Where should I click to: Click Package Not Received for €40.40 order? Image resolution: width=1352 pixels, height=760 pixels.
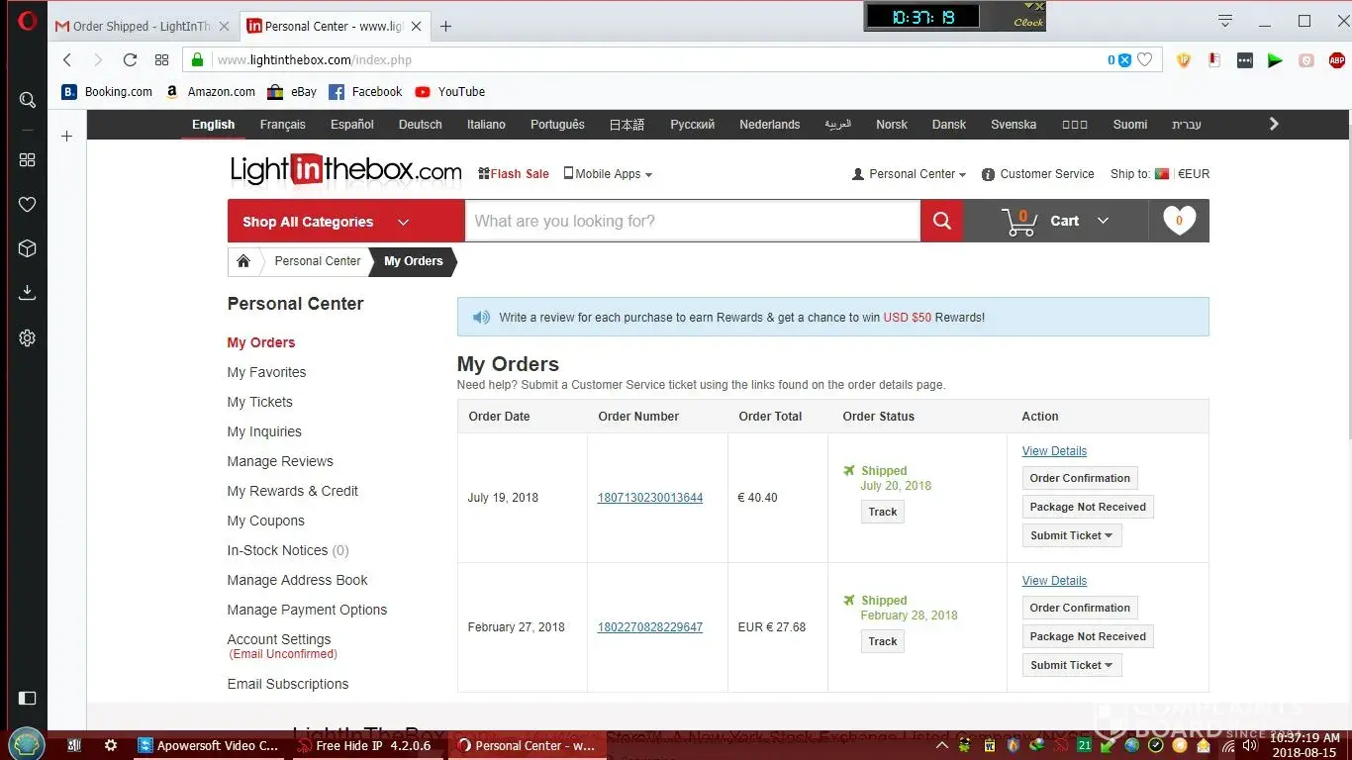point(1088,507)
